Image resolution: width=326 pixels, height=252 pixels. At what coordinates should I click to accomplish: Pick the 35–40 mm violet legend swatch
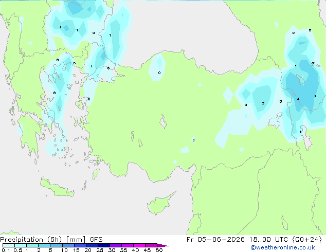click(127, 245)
